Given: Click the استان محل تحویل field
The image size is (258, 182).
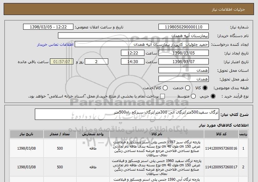Looking at the screenshot, I should pyautogui.click(x=184, y=70).
